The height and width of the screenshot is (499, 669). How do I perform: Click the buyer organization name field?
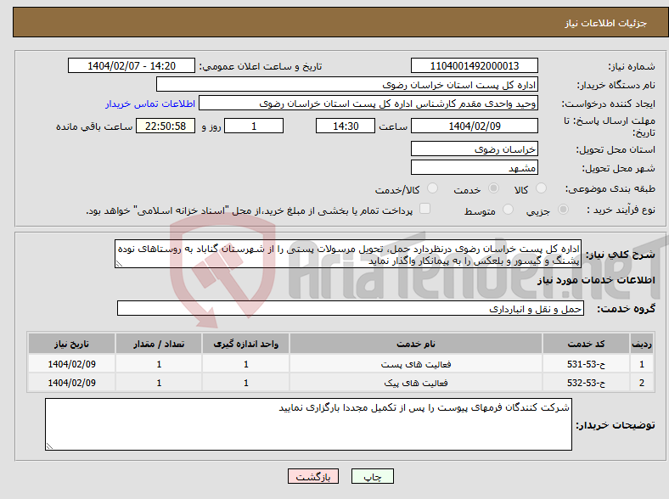pos(347,85)
